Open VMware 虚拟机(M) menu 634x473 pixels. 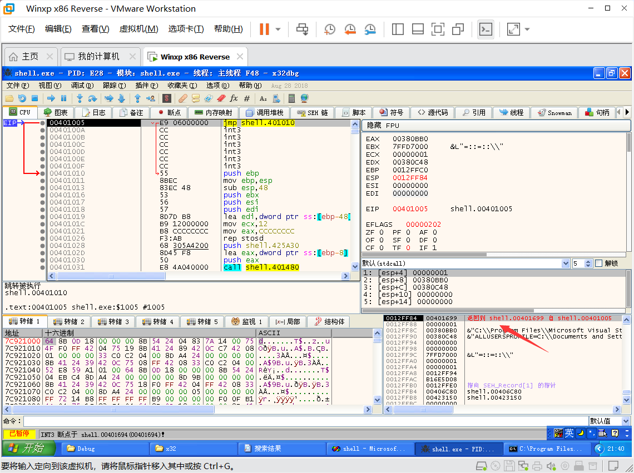(138, 29)
